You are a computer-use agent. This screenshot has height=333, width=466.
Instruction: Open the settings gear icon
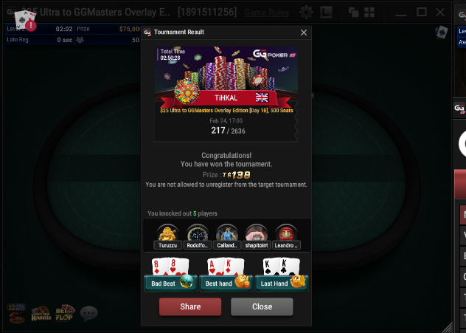pyautogui.click(x=306, y=13)
